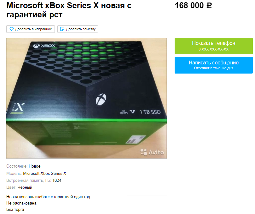
Task: Click the Состояние value Новое
Action: (x=34, y=166)
